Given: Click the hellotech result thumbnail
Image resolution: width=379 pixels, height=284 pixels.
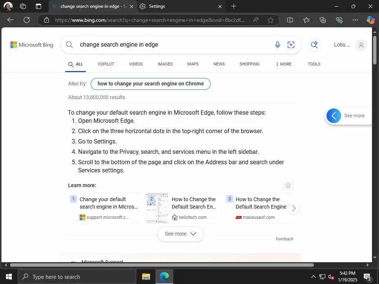Looking at the screenshot, I should [157, 208].
